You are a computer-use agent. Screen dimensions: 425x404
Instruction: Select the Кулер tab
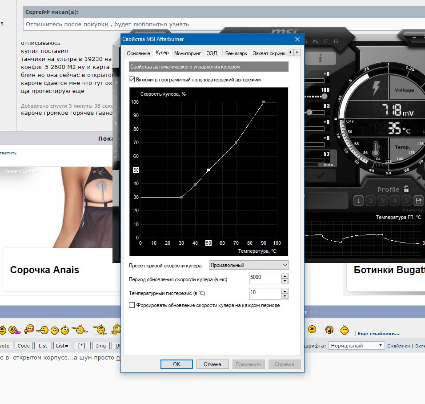click(162, 53)
